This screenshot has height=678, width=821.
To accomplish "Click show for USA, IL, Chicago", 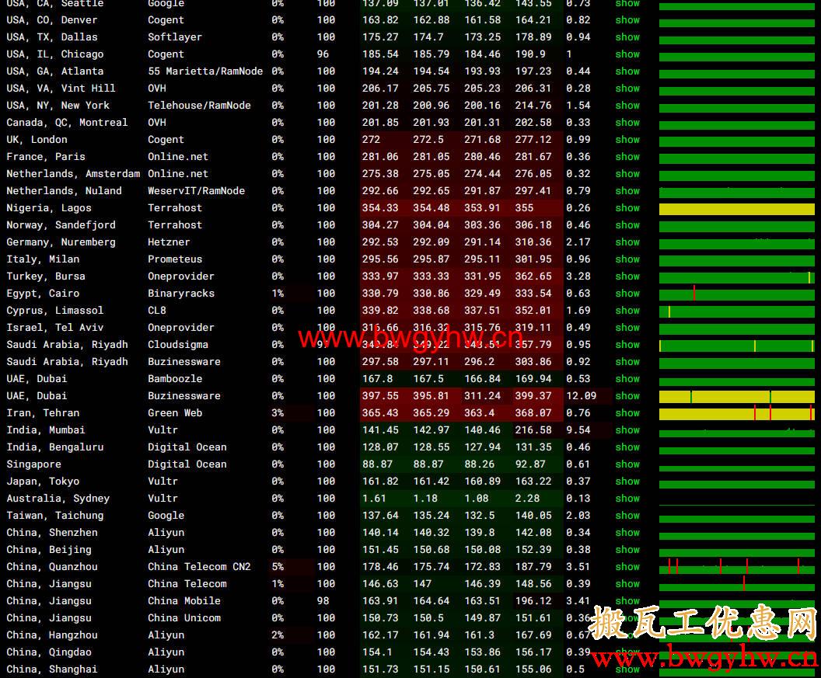I will pyautogui.click(x=627, y=54).
